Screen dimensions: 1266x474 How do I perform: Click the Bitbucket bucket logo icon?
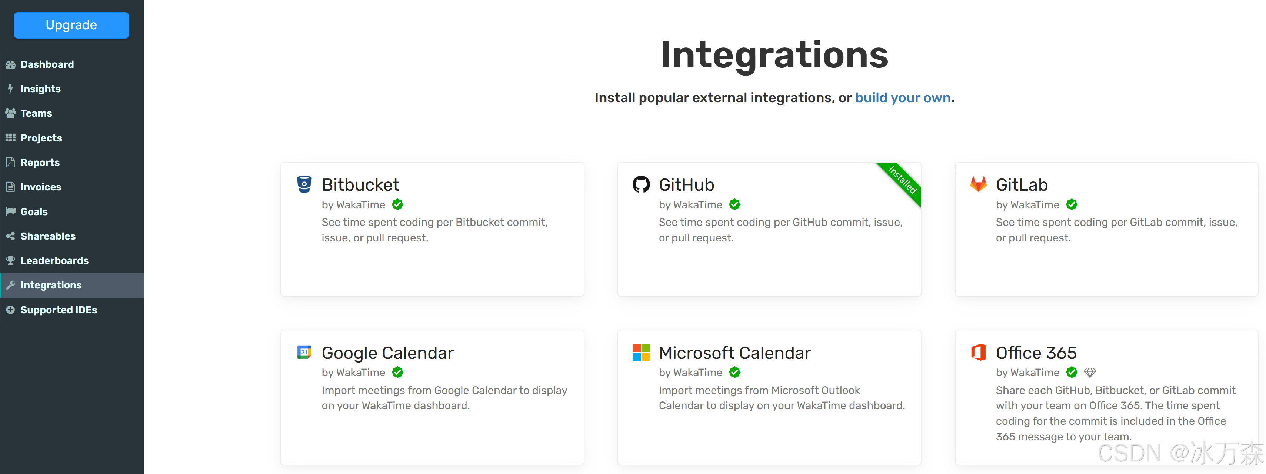coord(304,184)
